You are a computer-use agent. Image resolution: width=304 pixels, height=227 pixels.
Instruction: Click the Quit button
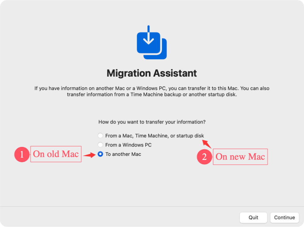tap(254, 218)
